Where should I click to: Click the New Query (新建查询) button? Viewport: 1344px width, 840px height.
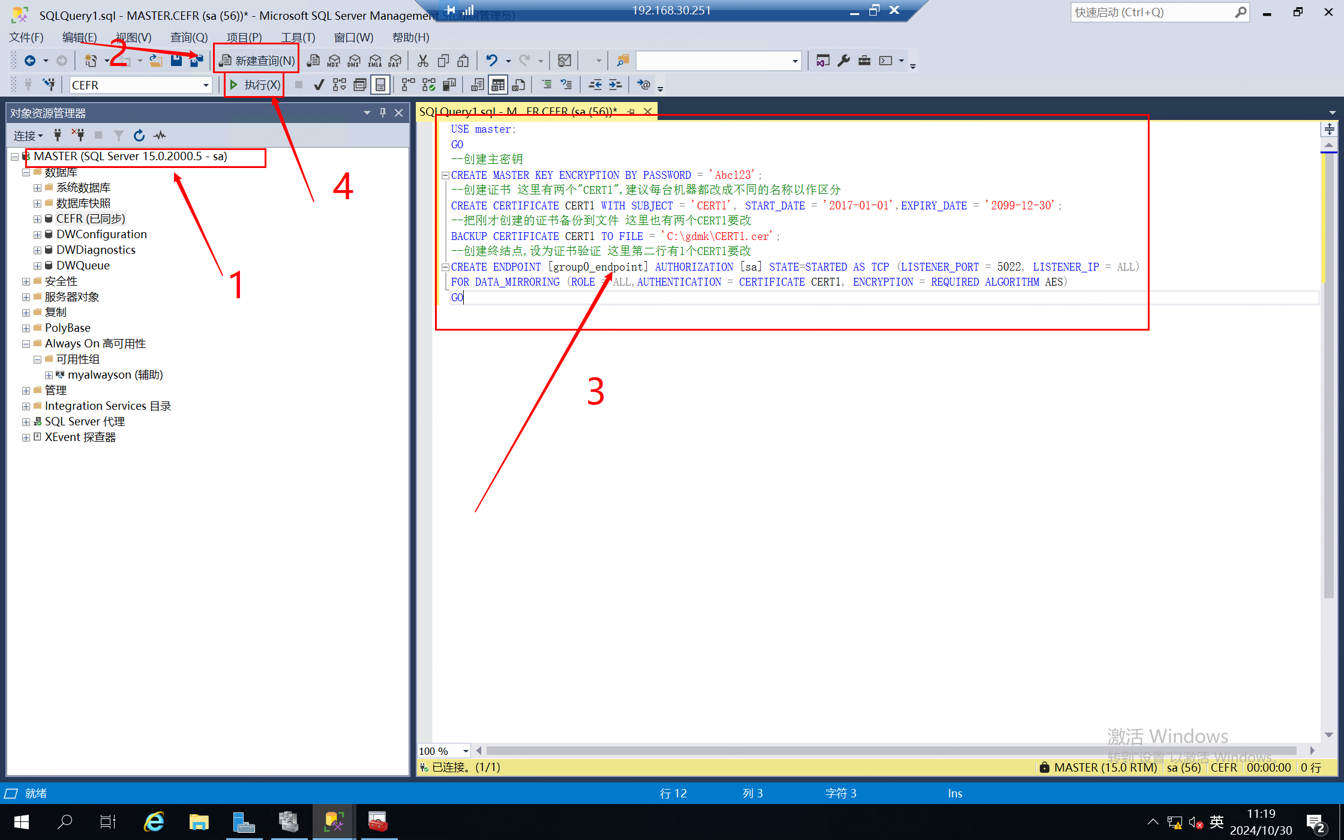257,61
